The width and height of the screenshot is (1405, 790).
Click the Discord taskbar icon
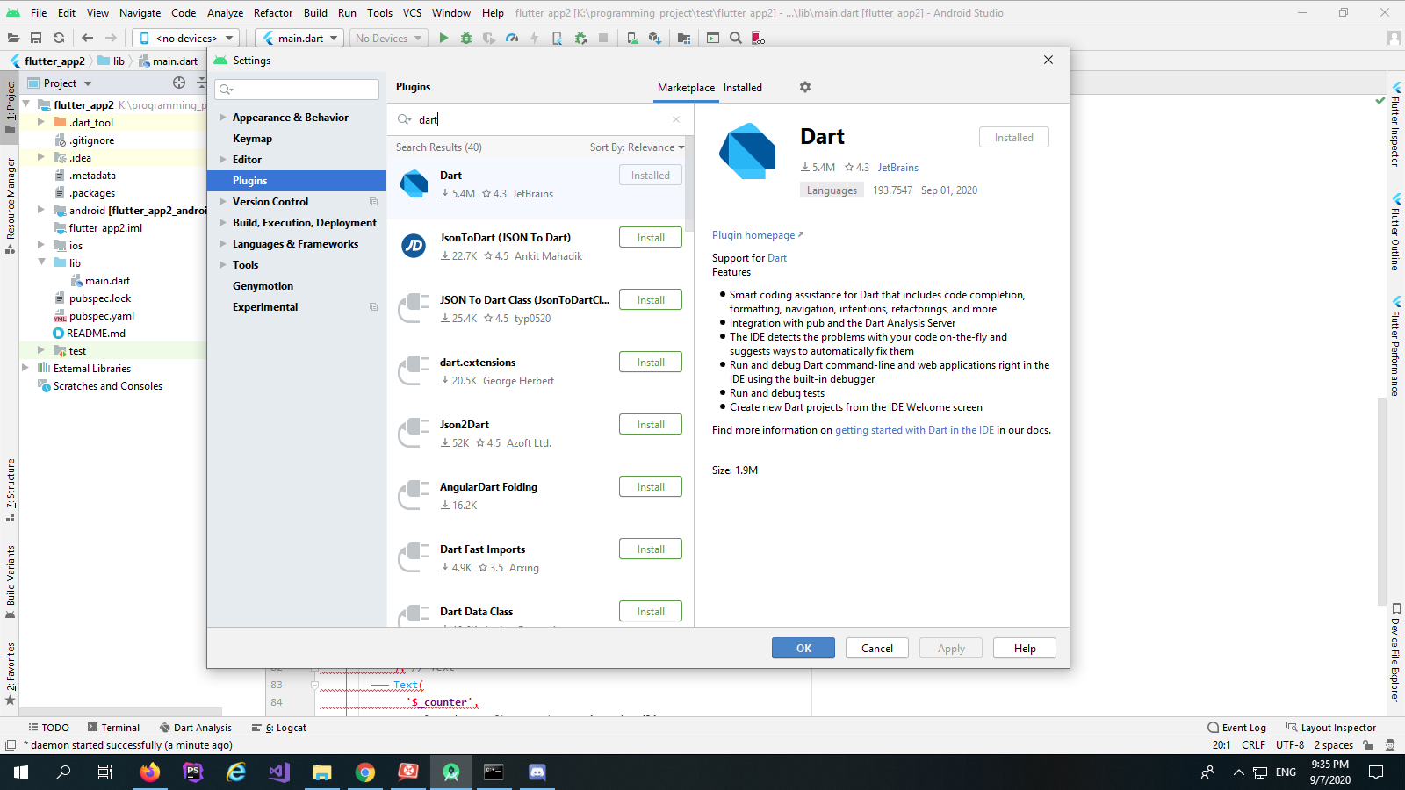[537, 772]
